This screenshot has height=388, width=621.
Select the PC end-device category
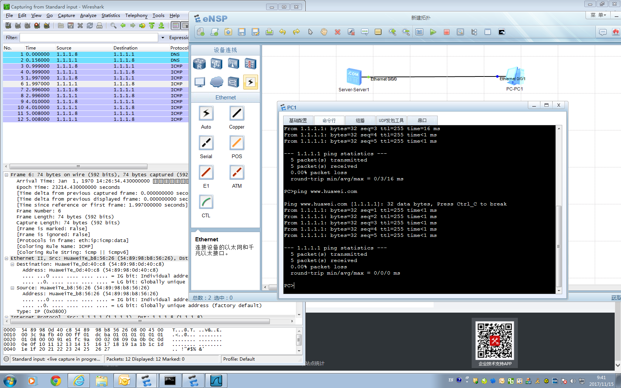pyautogui.click(x=200, y=82)
